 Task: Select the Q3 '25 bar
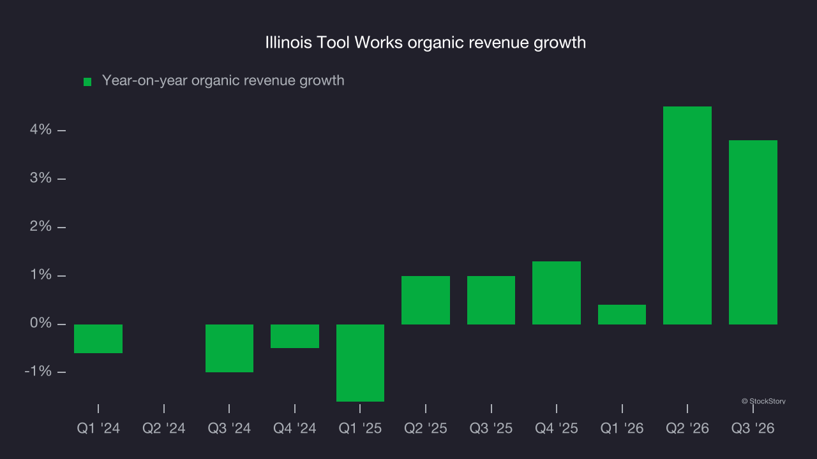click(491, 300)
